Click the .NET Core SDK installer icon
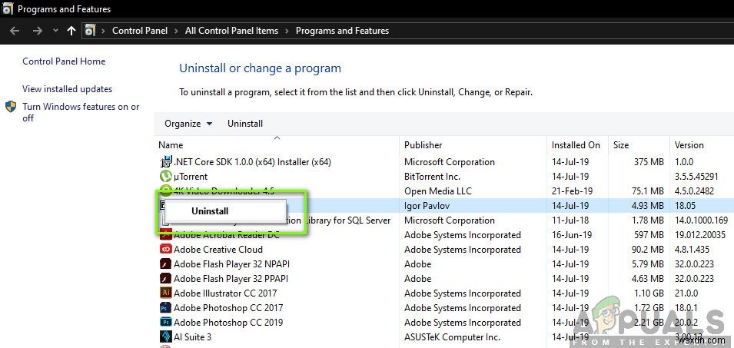 point(165,162)
